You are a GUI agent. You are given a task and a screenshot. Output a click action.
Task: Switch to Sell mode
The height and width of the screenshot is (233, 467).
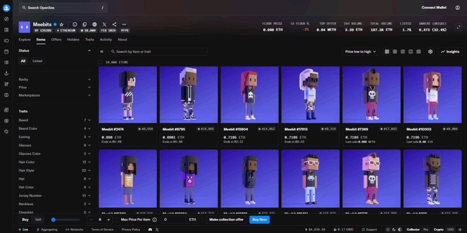coord(38,220)
